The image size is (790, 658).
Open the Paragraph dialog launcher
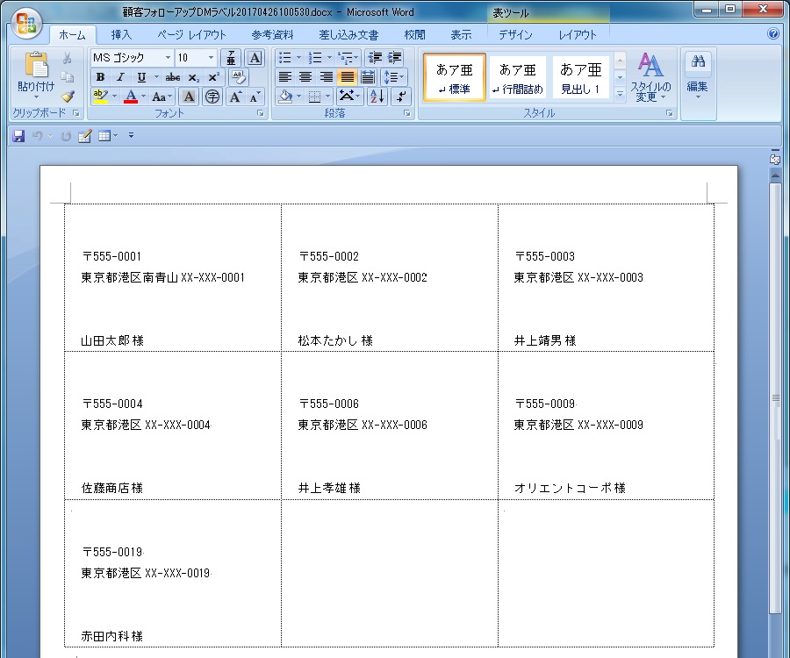click(406, 113)
